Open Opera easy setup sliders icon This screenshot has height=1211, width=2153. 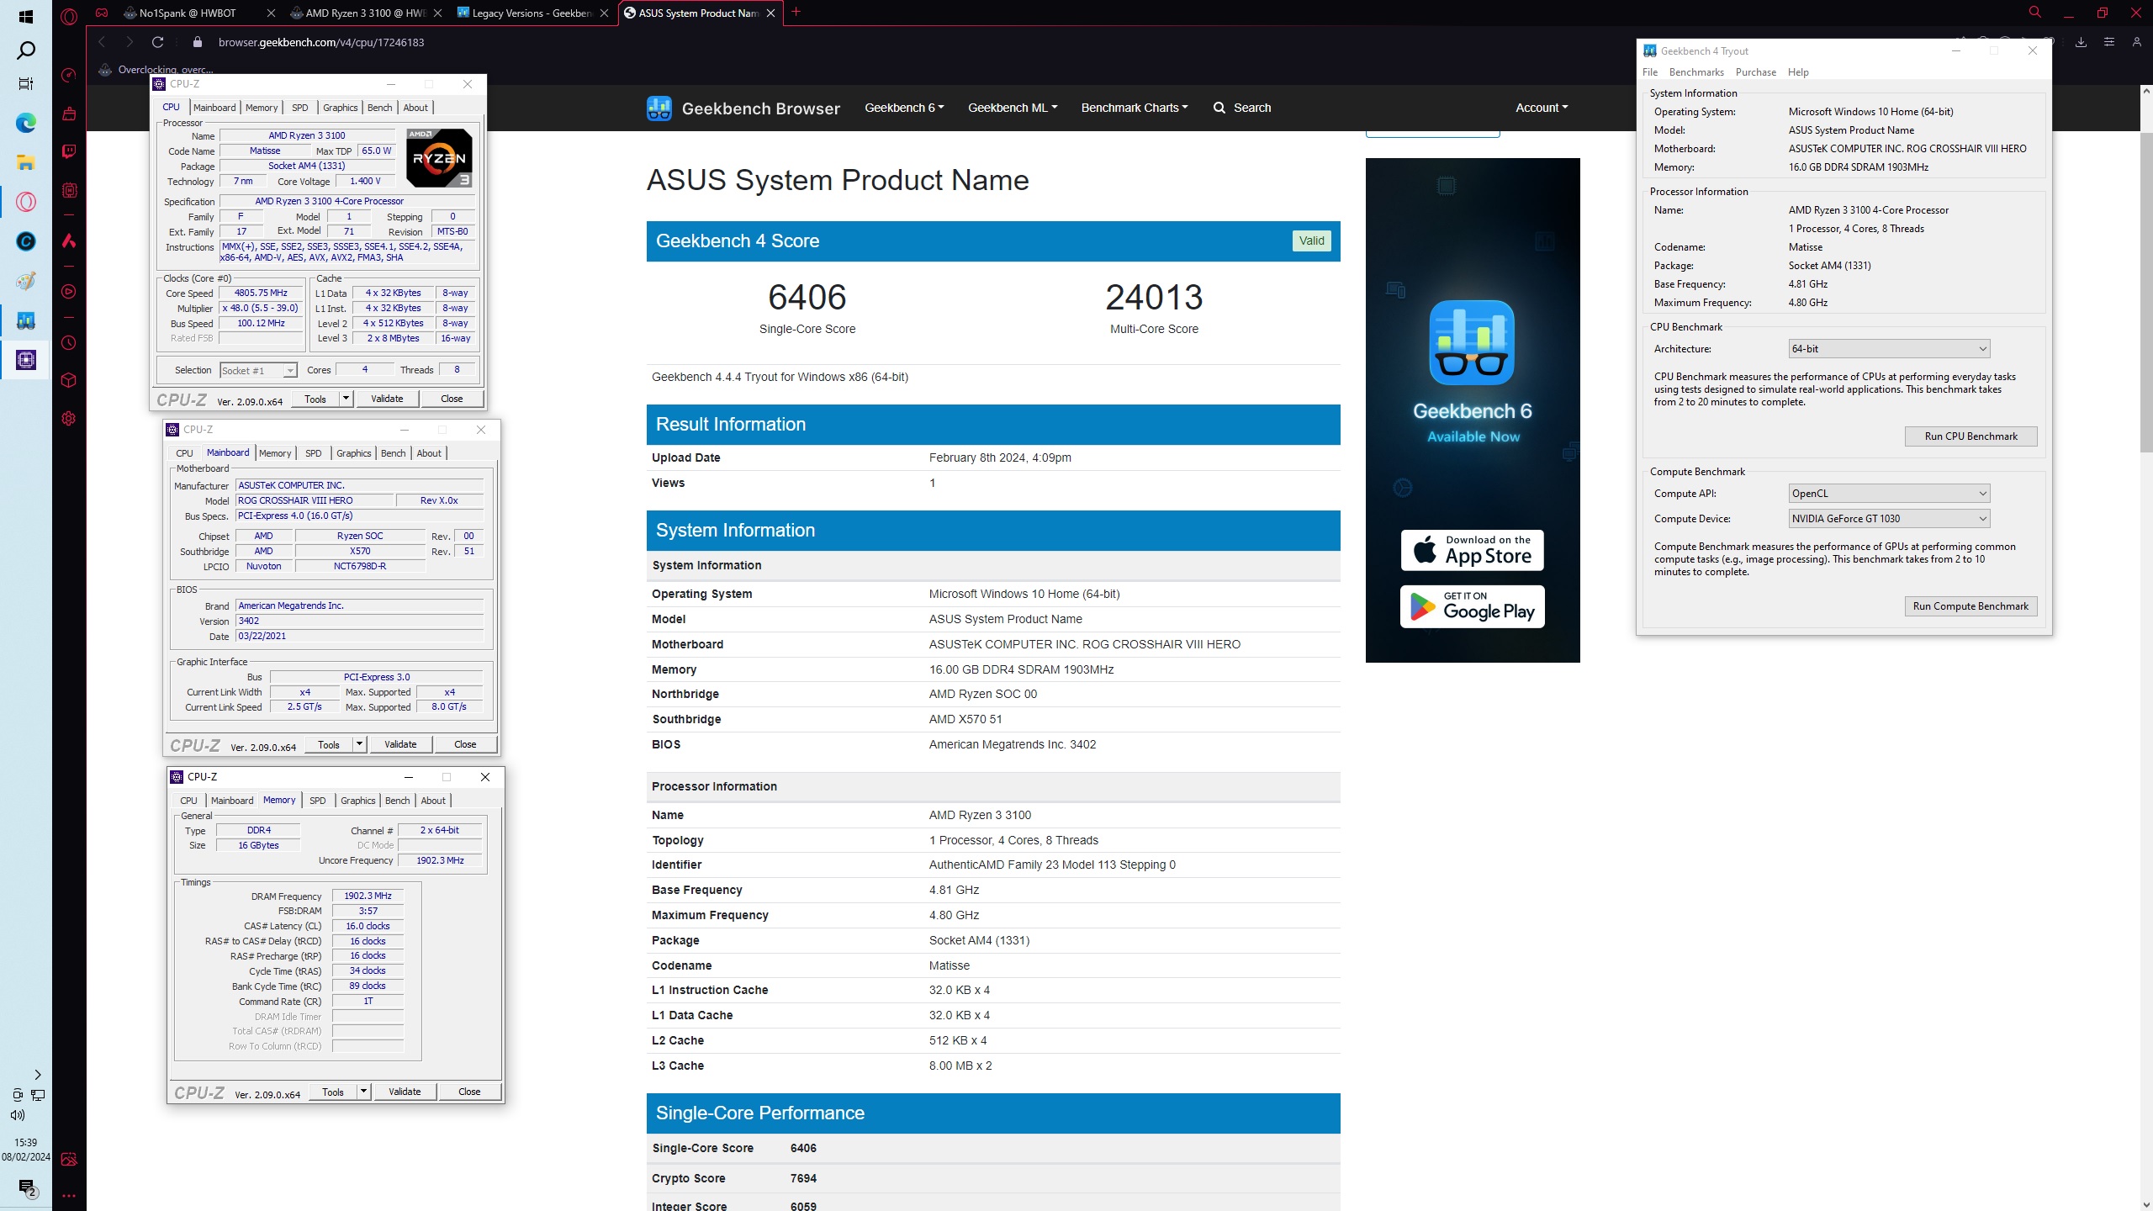click(2108, 42)
